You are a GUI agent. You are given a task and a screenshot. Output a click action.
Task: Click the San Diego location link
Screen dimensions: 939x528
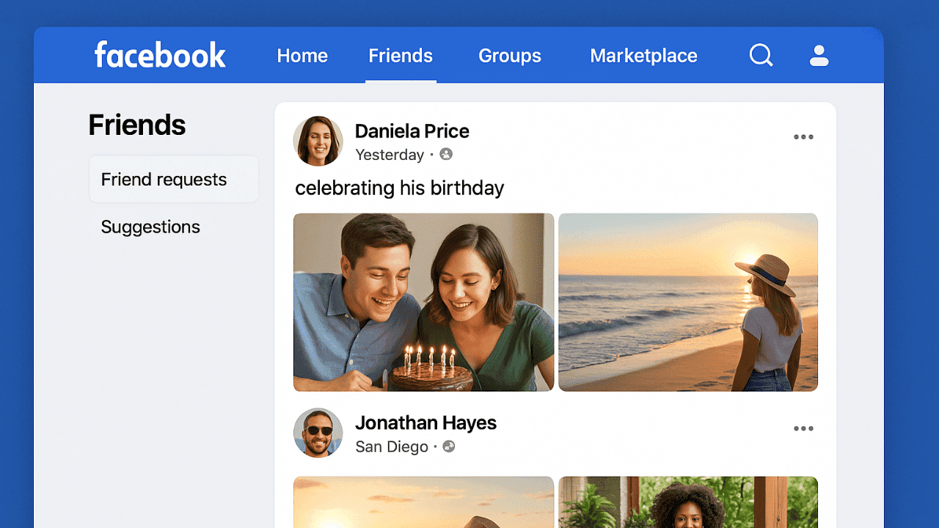click(392, 447)
